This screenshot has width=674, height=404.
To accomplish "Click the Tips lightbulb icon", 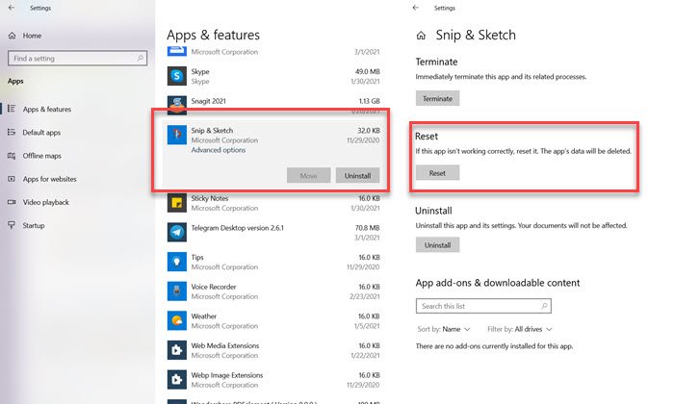I will [177, 262].
